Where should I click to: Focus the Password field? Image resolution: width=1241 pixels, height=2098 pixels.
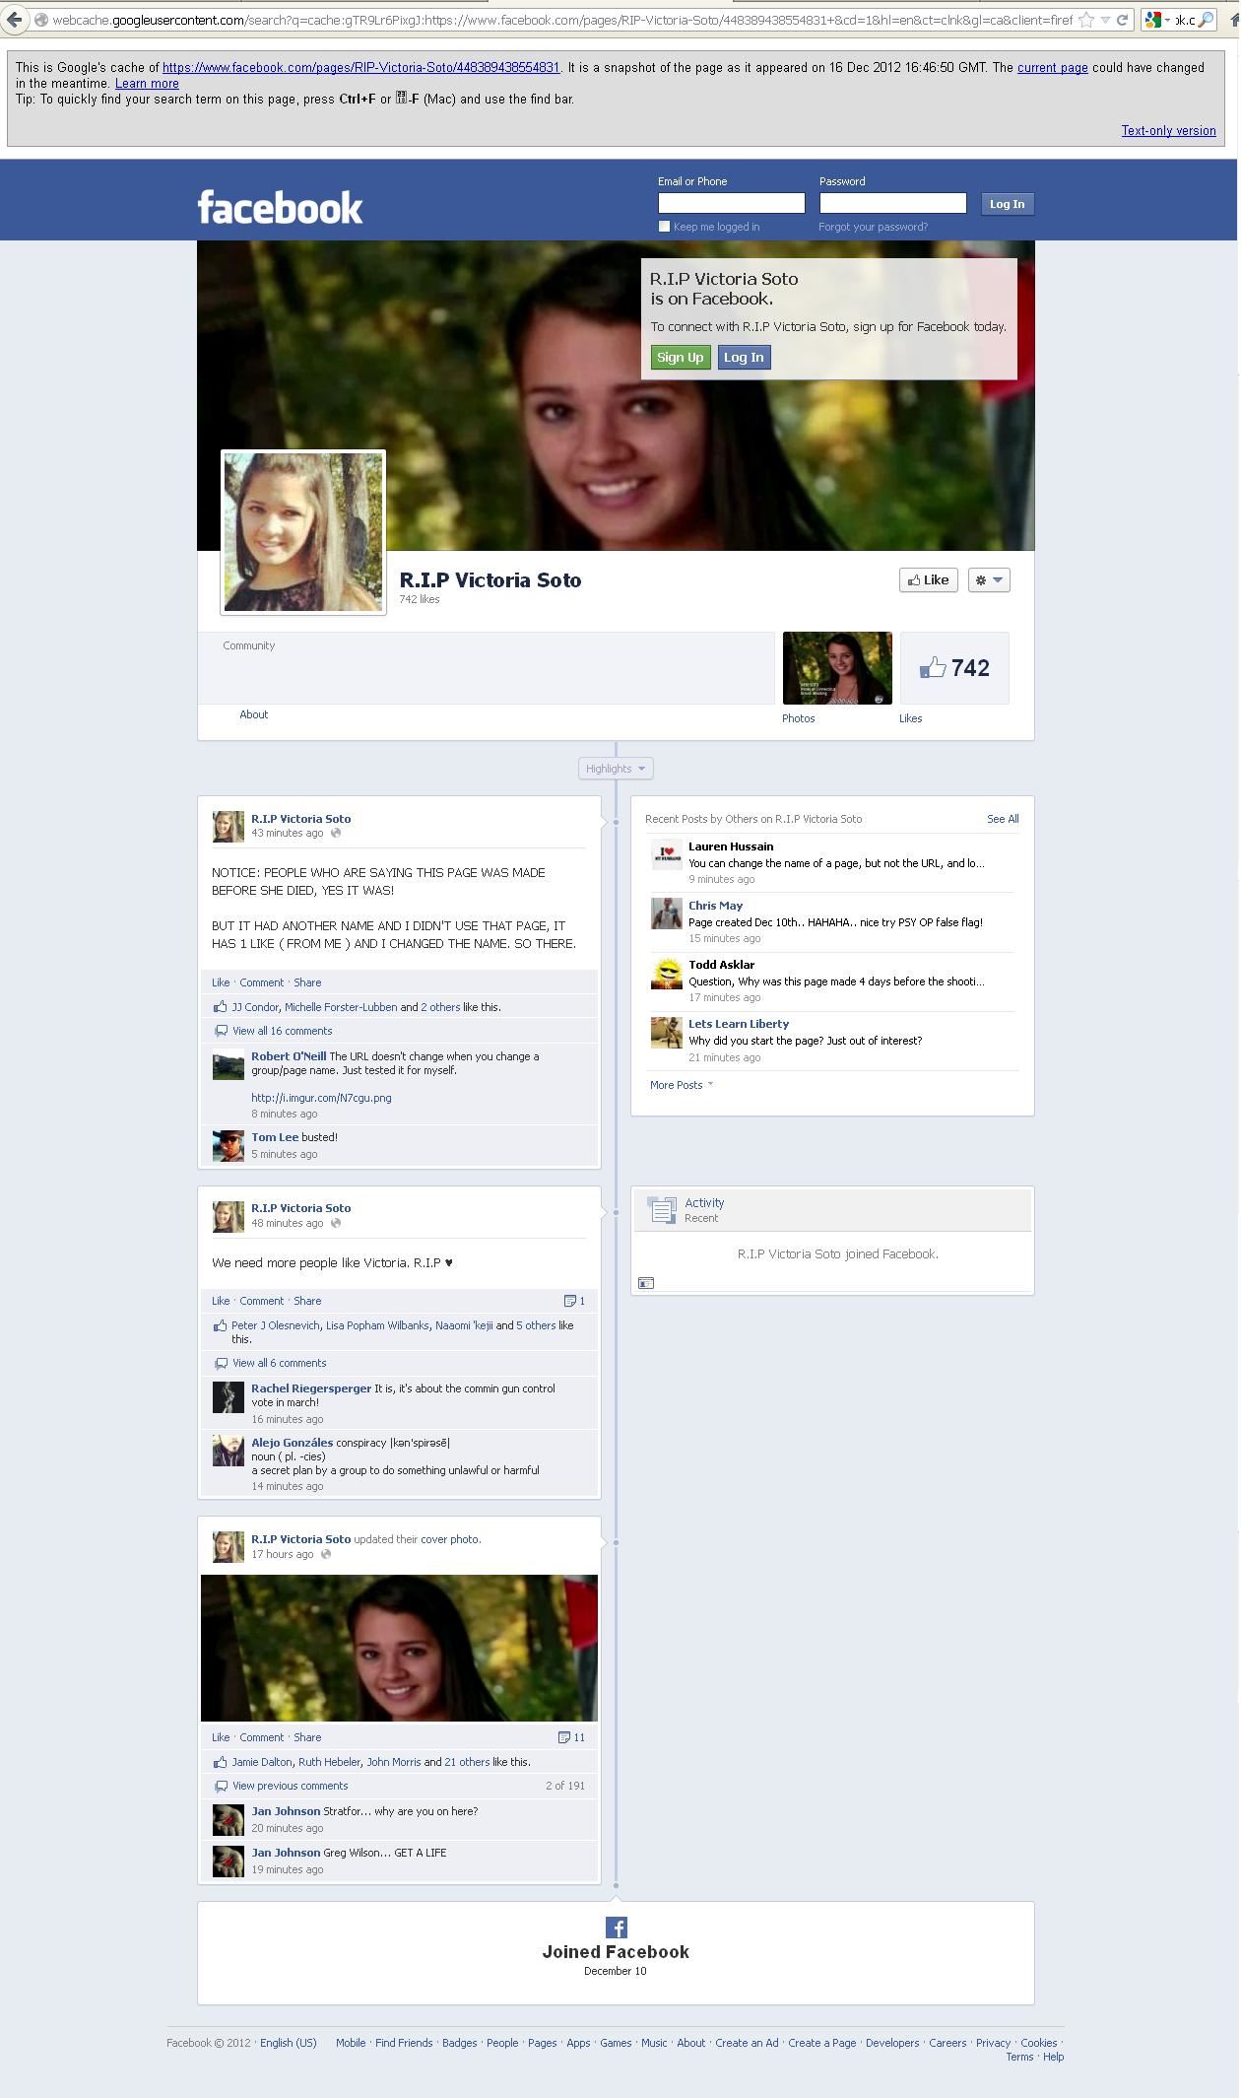tap(893, 203)
